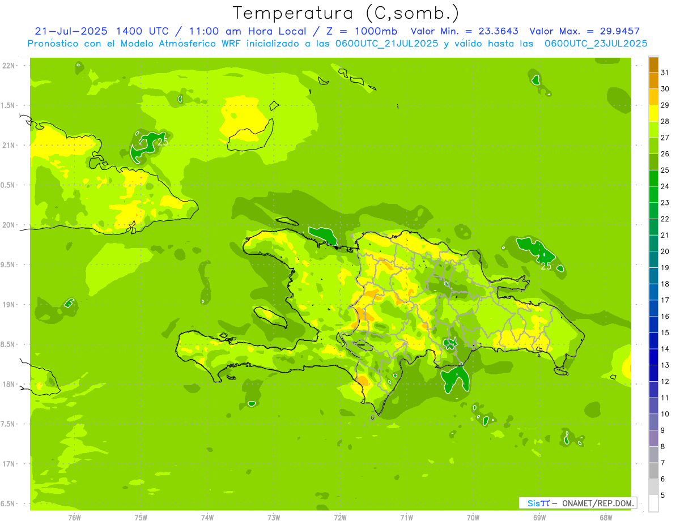Pick the legend color between 29 and 30

point(653,97)
